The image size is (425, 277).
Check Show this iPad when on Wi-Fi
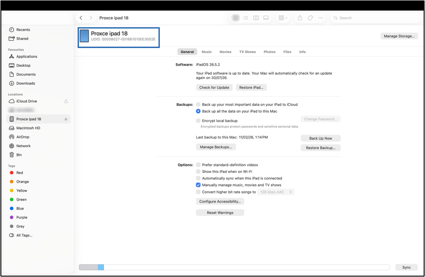[198, 171]
